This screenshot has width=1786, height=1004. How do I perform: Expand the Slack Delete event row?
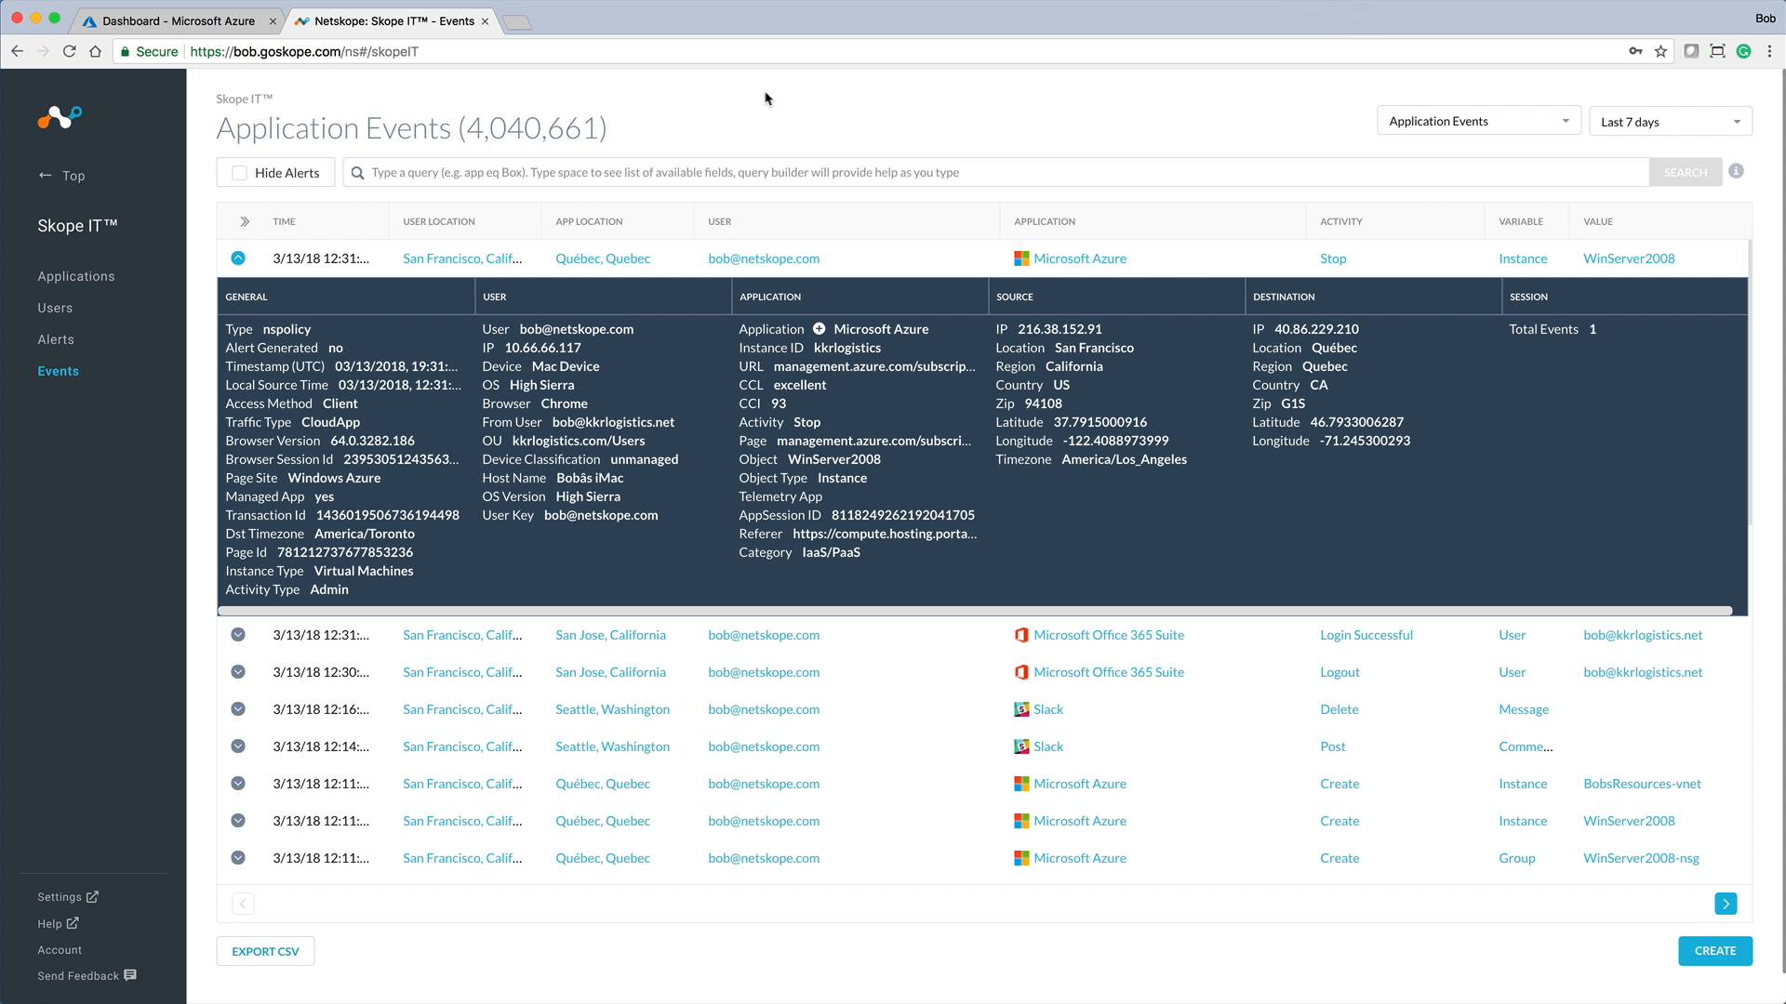(x=238, y=709)
